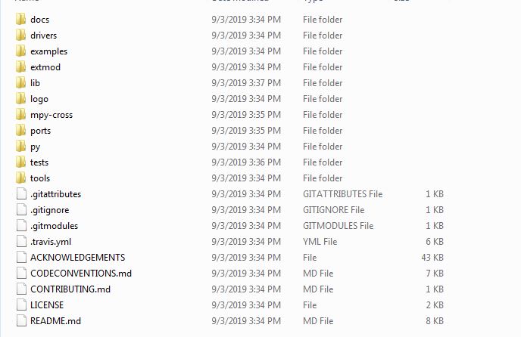Select the LICENSE file icon

[21, 305]
